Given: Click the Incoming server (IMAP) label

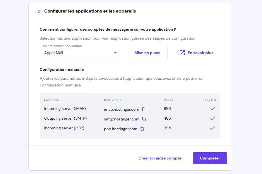Looking at the screenshot, I should [65, 109].
